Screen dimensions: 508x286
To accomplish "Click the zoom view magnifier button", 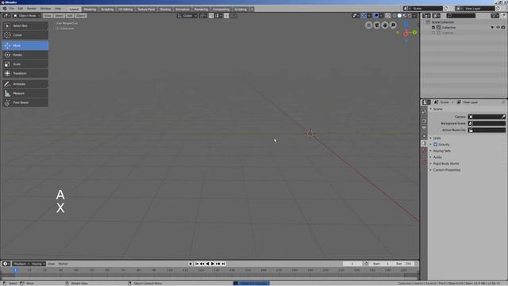I will (393, 25).
